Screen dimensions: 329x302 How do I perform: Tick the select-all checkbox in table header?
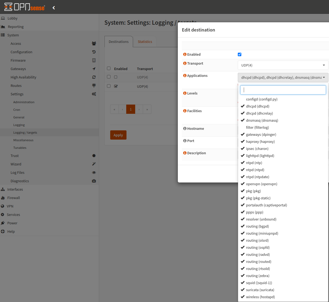coord(109,68)
